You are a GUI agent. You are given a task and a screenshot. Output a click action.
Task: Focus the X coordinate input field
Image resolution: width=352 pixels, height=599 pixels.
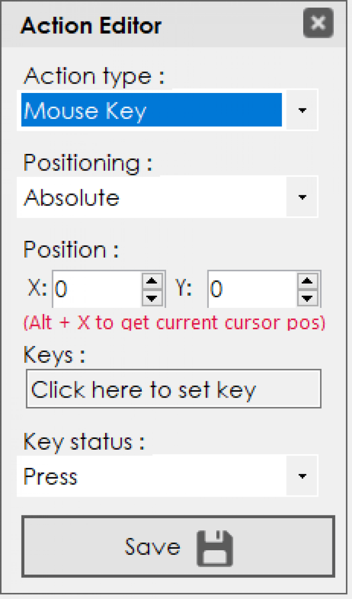(97, 289)
